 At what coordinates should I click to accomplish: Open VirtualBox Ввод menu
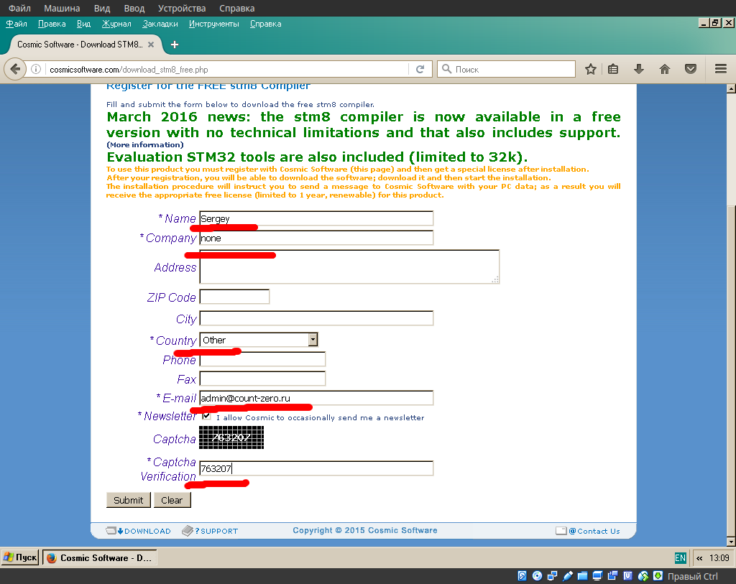[x=134, y=8]
